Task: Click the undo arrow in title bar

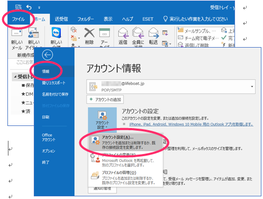Action: 29,7
